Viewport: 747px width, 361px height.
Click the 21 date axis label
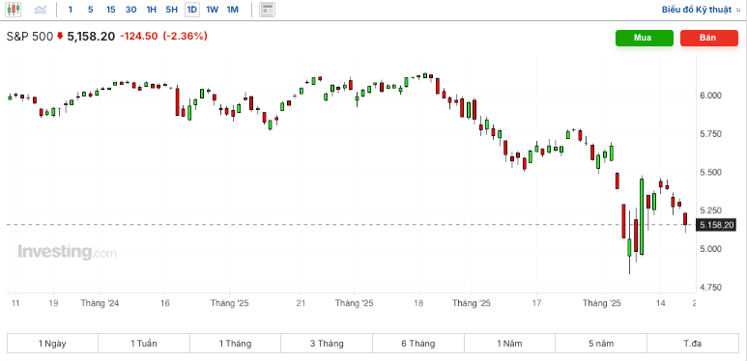301,303
